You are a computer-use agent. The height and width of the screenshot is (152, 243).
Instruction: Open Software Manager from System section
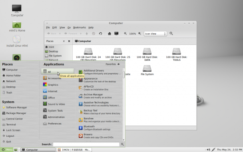(x=15, y=107)
